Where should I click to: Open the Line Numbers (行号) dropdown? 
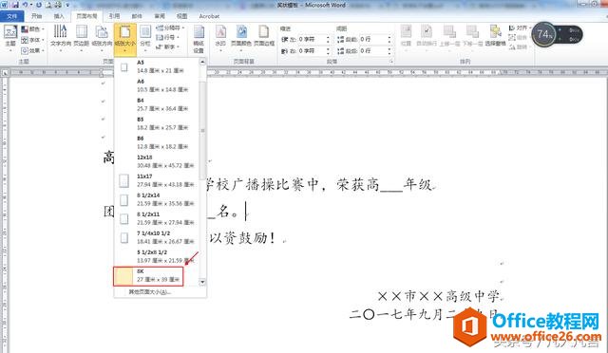(168, 37)
